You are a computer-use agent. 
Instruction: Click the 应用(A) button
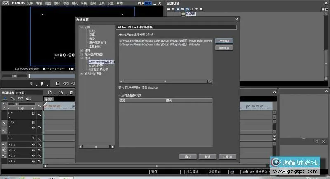pos(227,157)
